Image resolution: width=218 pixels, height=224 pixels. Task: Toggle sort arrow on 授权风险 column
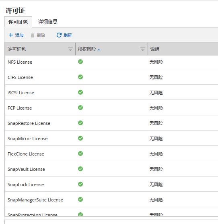tap(99, 50)
